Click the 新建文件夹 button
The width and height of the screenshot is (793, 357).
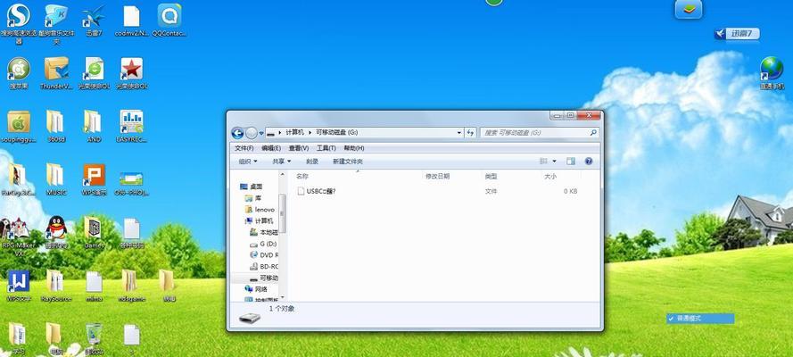(x=348, y=162)
